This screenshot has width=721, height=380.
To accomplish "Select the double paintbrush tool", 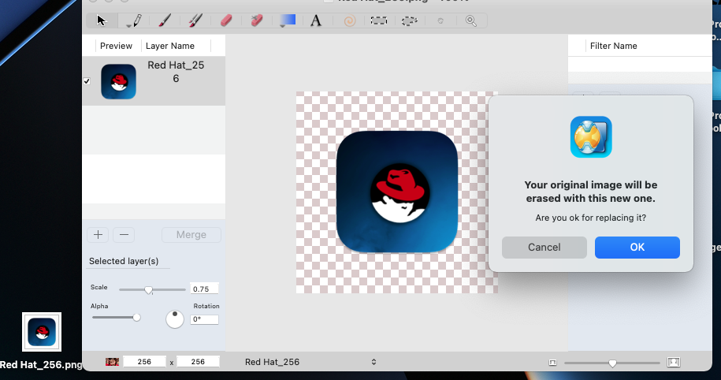I will (x=195, y=20).
